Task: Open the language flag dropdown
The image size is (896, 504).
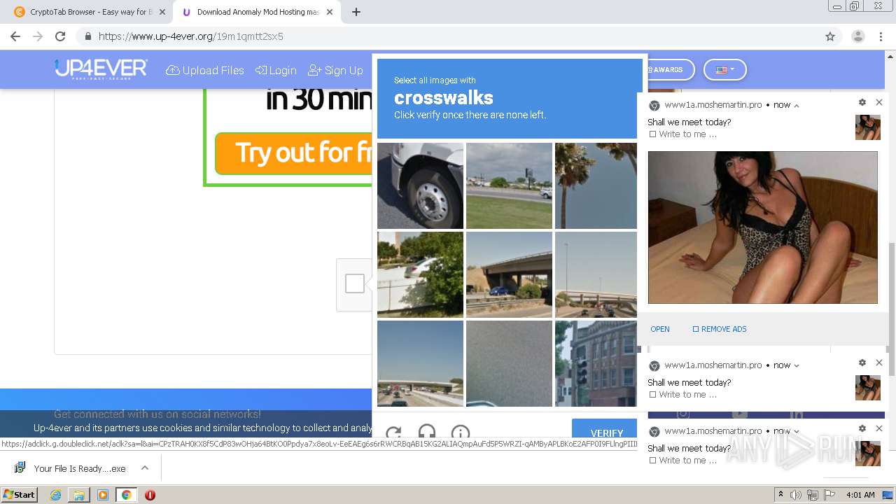Action: click(725, 69)
